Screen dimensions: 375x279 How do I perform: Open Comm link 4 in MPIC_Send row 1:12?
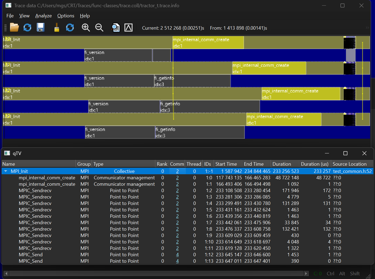click(177, 255)
